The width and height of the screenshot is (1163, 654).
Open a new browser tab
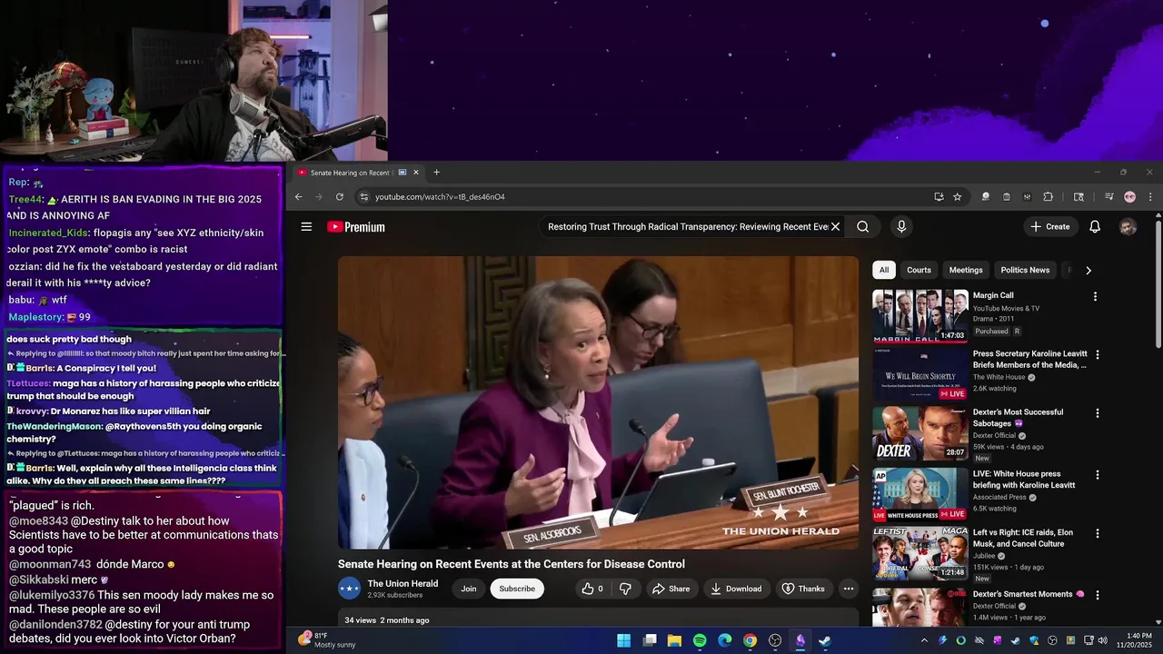(436, 173)
